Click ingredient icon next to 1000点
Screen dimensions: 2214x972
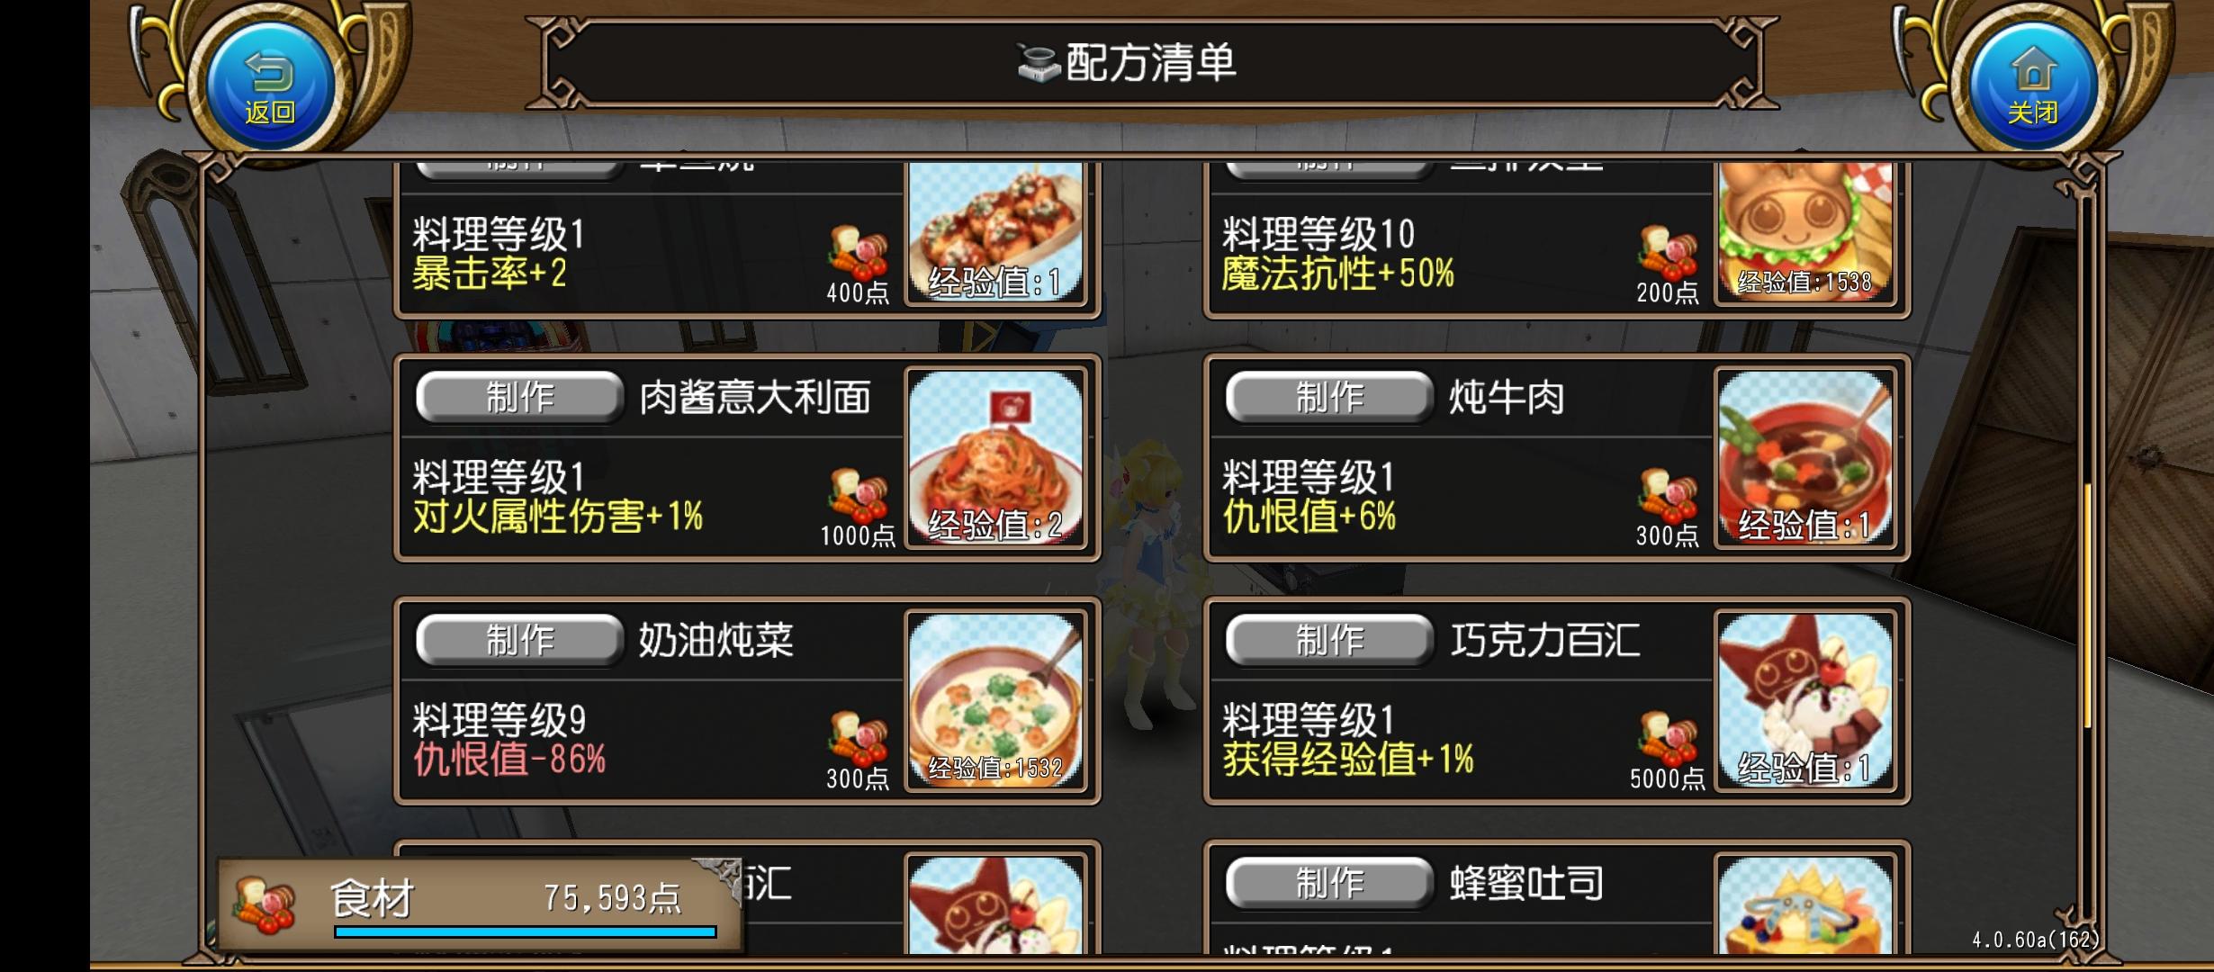[859, 495]
